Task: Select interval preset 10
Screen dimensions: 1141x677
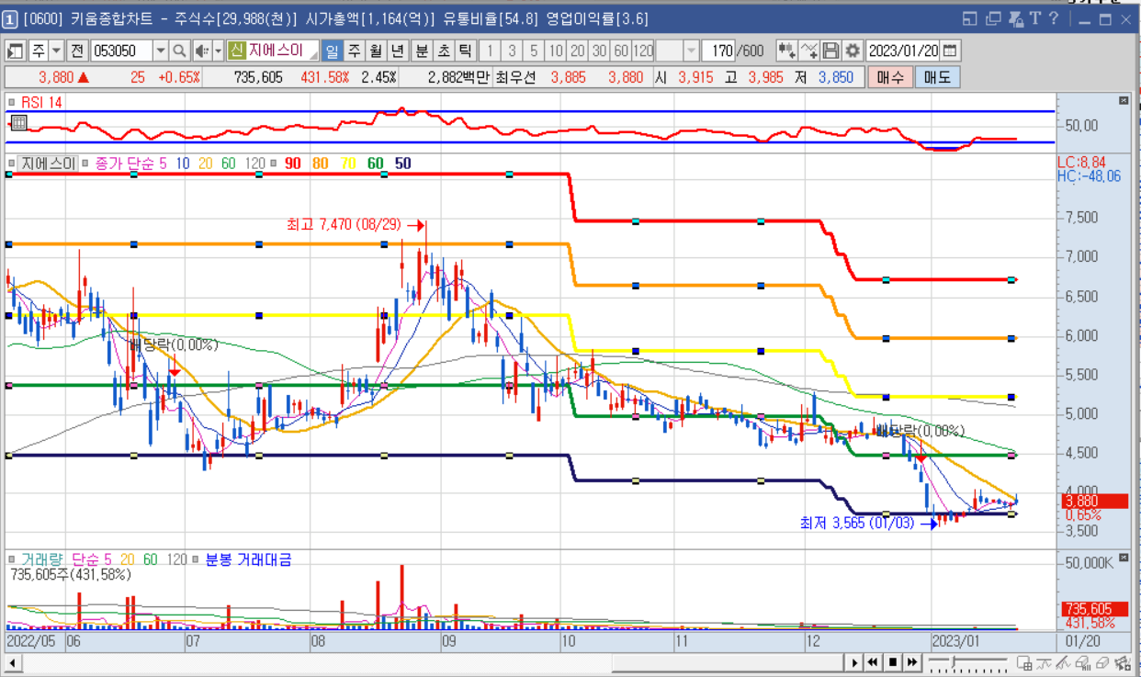Action: 556,51
